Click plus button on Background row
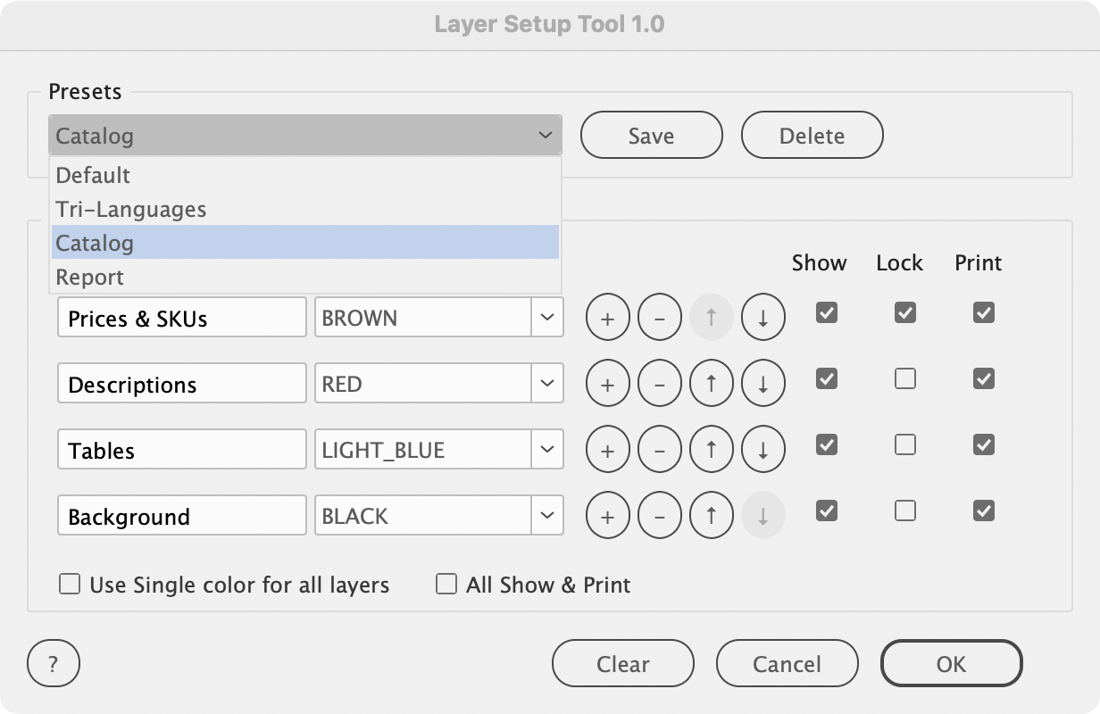This screenshot has width=1100, height=714. pos(607,517)
